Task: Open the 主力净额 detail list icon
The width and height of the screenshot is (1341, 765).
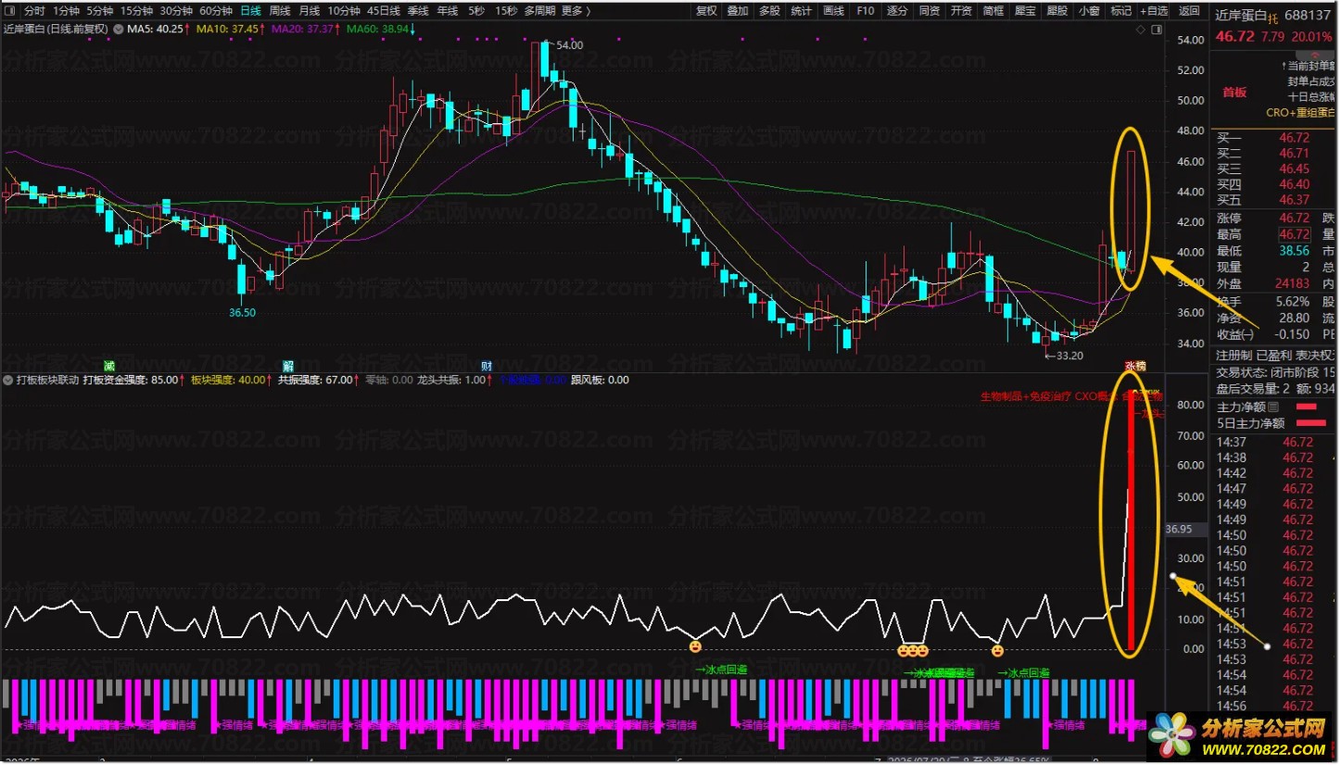Action: 1272,407
